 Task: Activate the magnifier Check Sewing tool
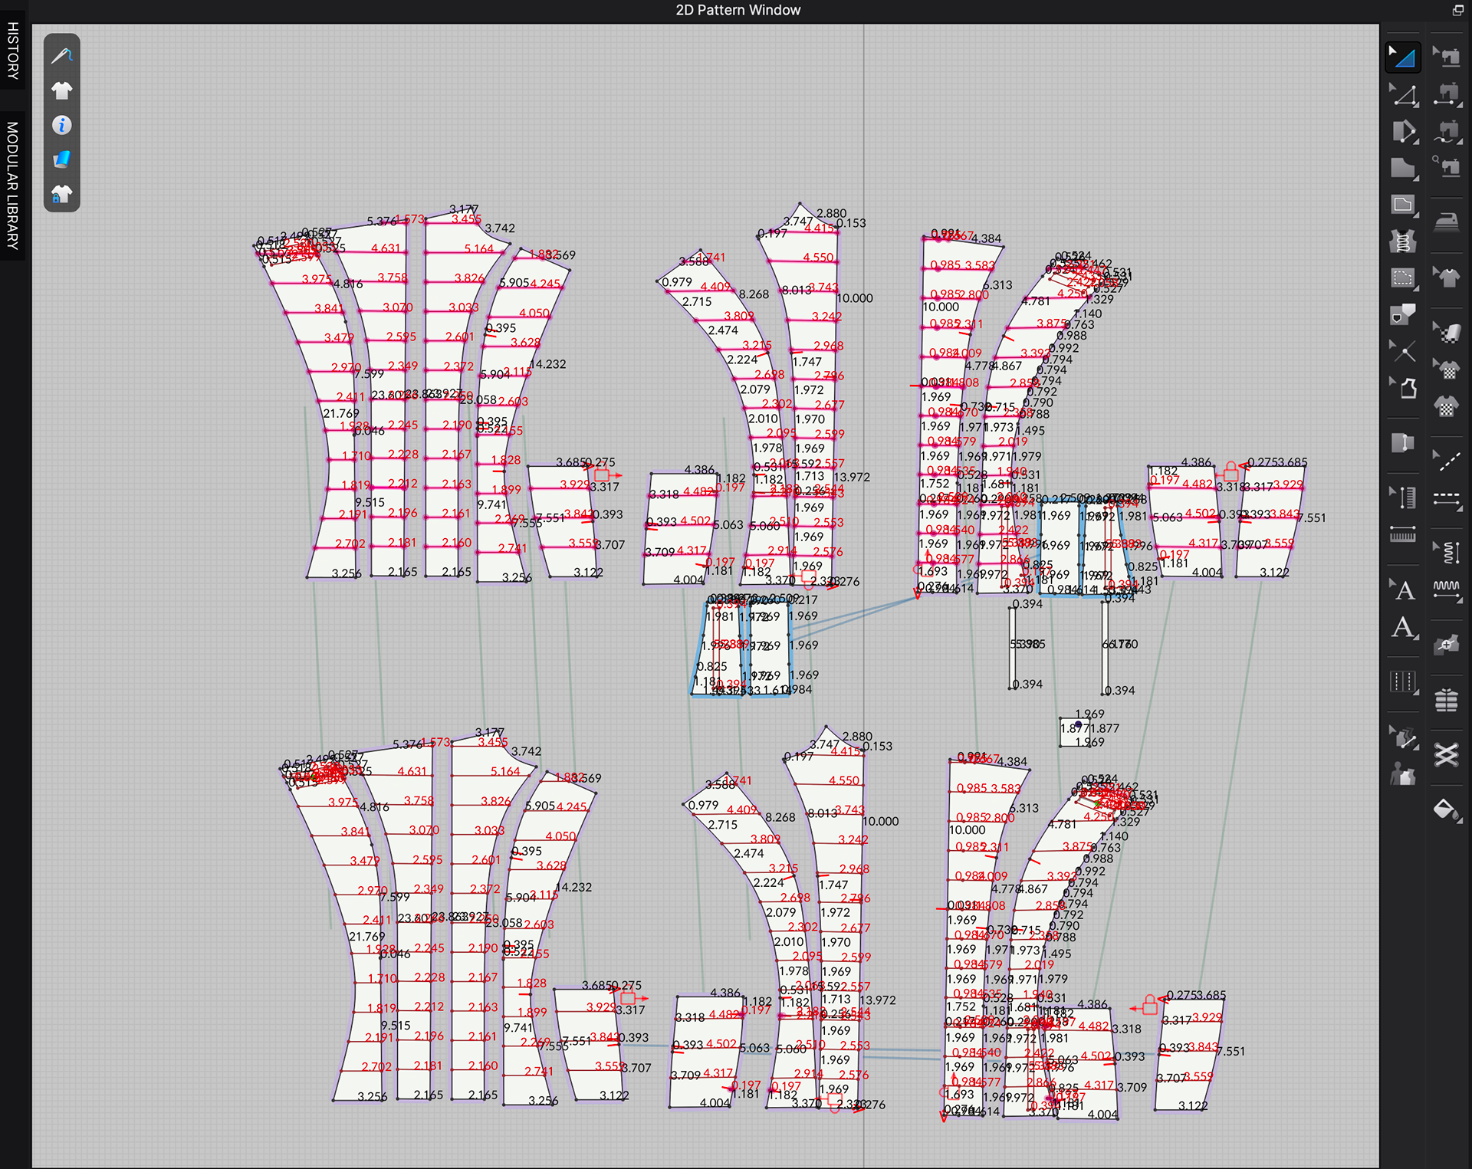(x=1447, y=166)
